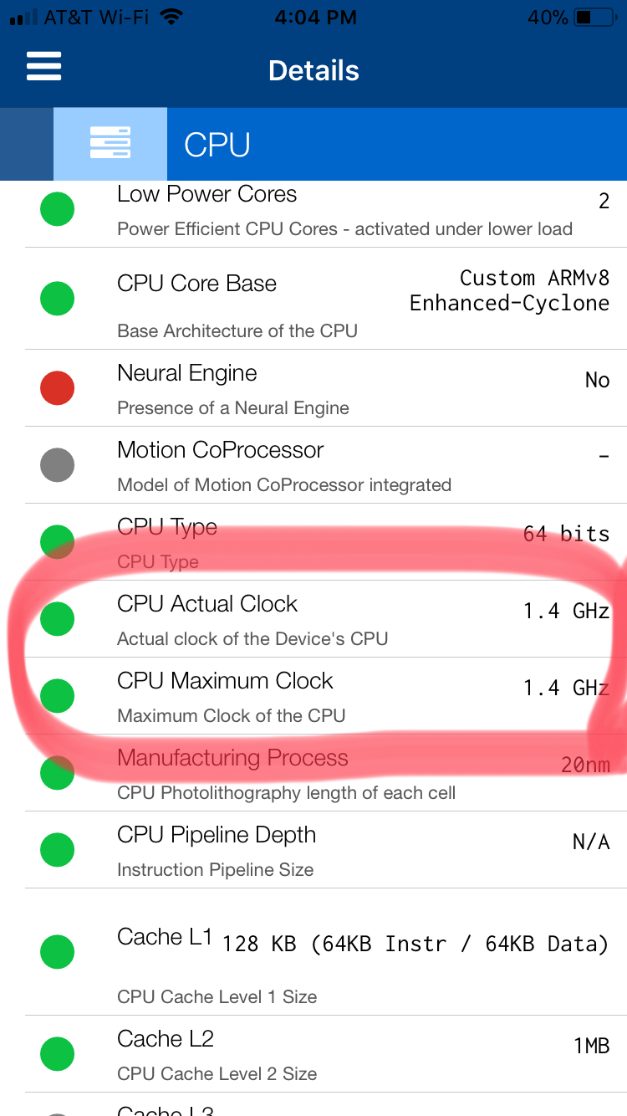Tap the gray Motion CoProcessor status dot
627x1116 pixels.
58,465
